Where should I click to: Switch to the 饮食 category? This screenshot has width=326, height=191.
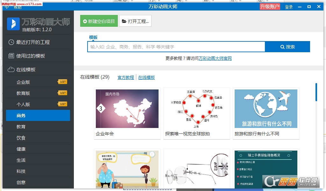(x=21, y=138)
